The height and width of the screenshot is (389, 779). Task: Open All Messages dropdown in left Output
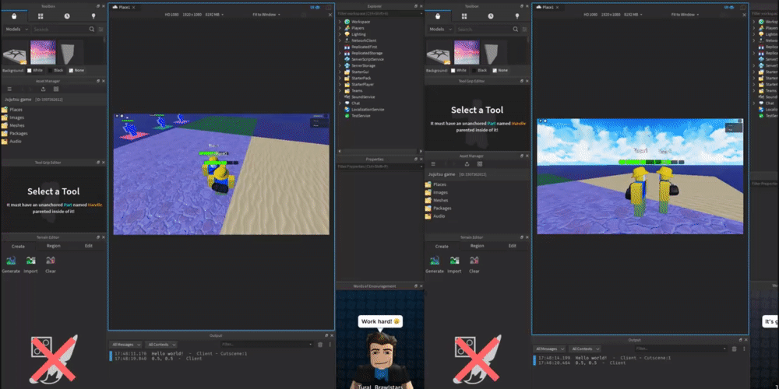[126, 345]
